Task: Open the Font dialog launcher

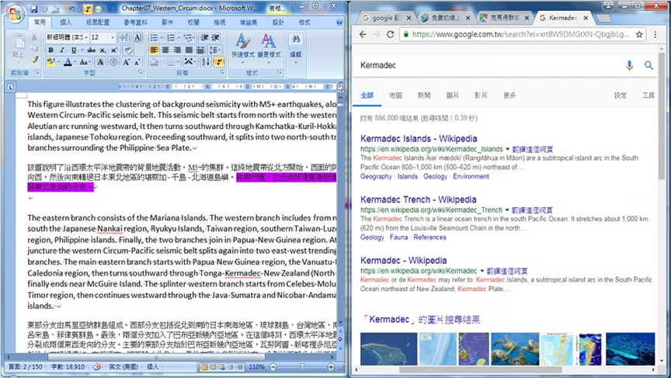Action: tap(140, 73)
